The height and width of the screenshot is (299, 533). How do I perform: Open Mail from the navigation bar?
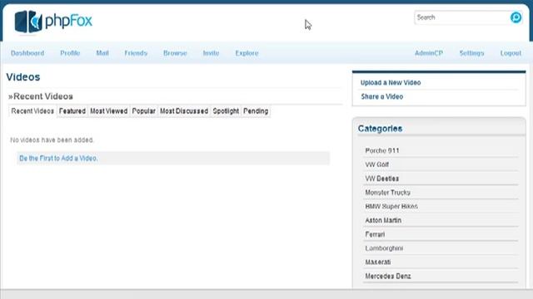tap(102, 53)
